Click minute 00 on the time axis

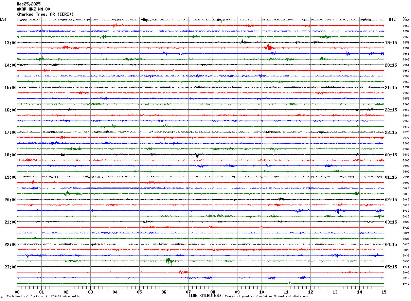tap(17, 292)
